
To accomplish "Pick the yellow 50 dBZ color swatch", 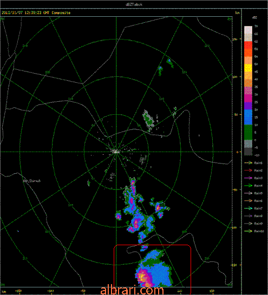I will click(x=249, y=68).
